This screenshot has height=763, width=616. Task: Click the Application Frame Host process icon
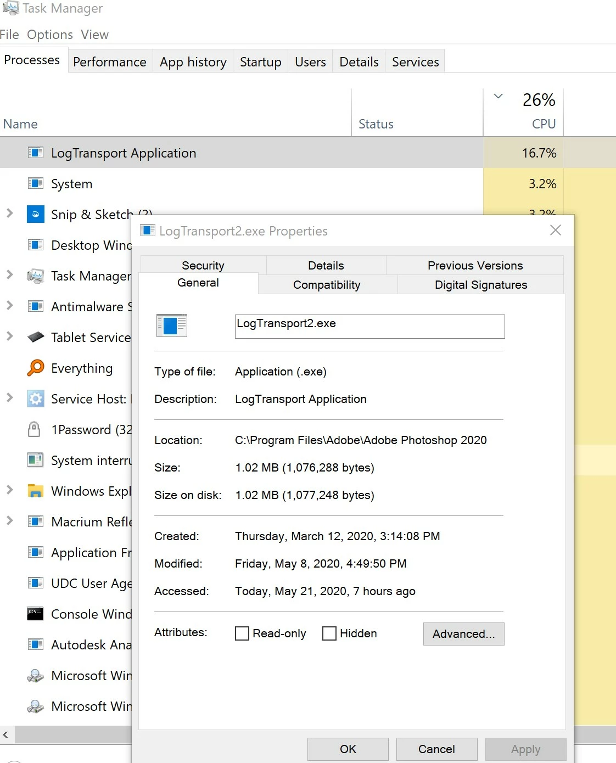click(x=36, y=552)
